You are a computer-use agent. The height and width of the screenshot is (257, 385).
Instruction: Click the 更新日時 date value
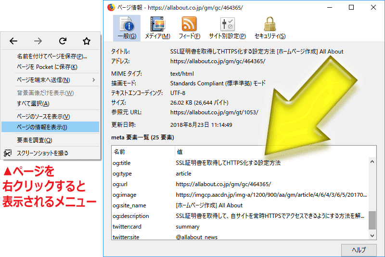[201, 125]
